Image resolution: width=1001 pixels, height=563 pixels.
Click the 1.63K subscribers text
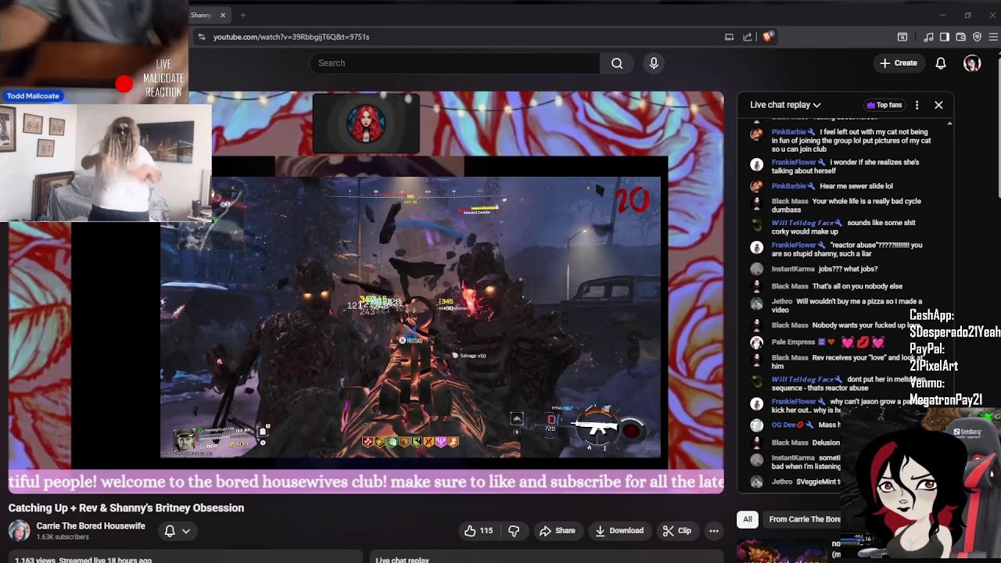coord(63,537)
